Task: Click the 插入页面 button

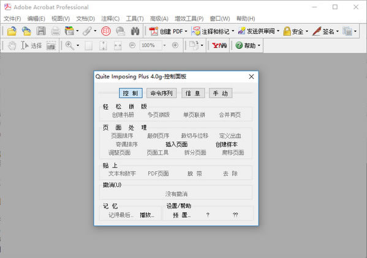Action: pos(176,144)
